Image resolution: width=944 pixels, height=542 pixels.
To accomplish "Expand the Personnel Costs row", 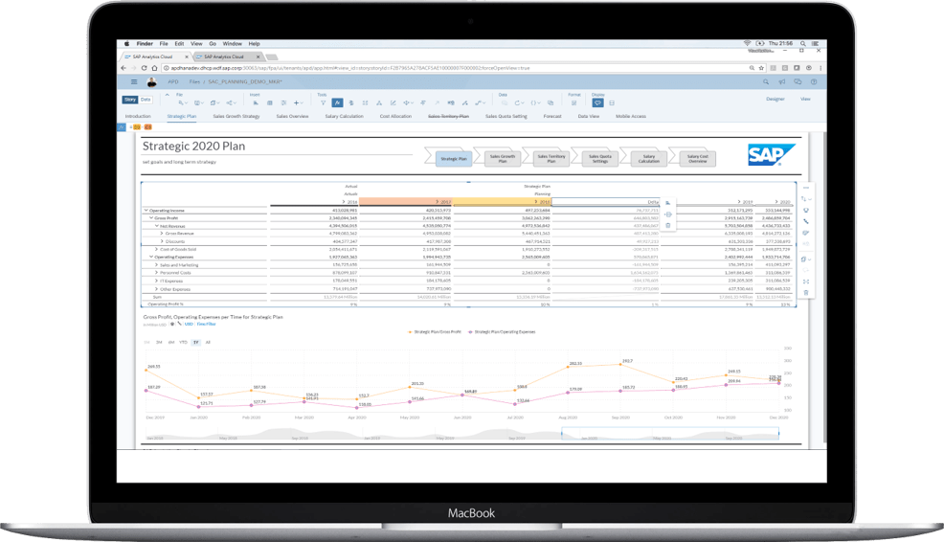I will pyautogui.click(x=156, y=272).
